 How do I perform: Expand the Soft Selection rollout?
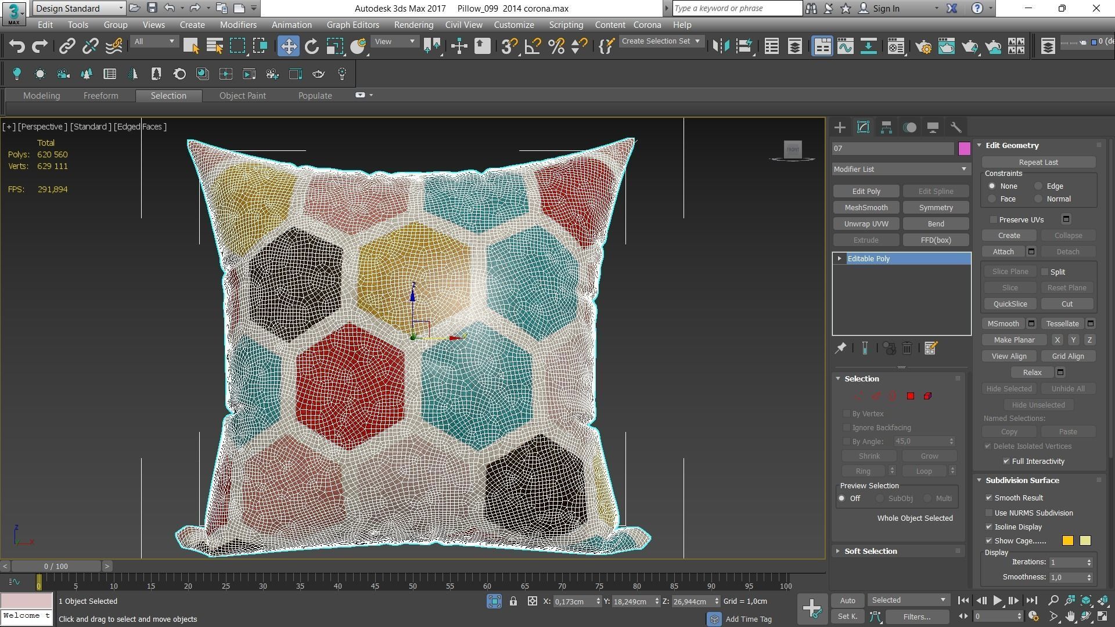871,552
